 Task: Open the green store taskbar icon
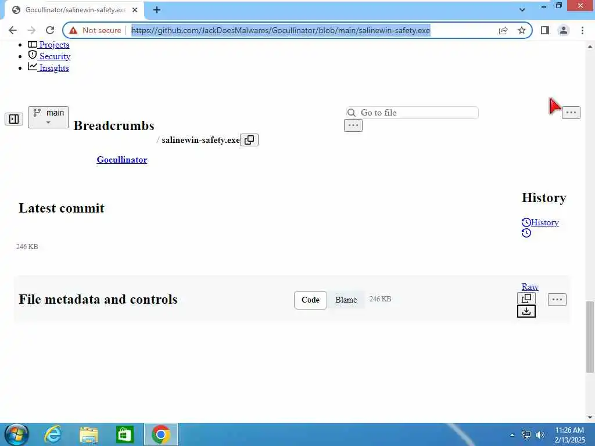(124, 435)
